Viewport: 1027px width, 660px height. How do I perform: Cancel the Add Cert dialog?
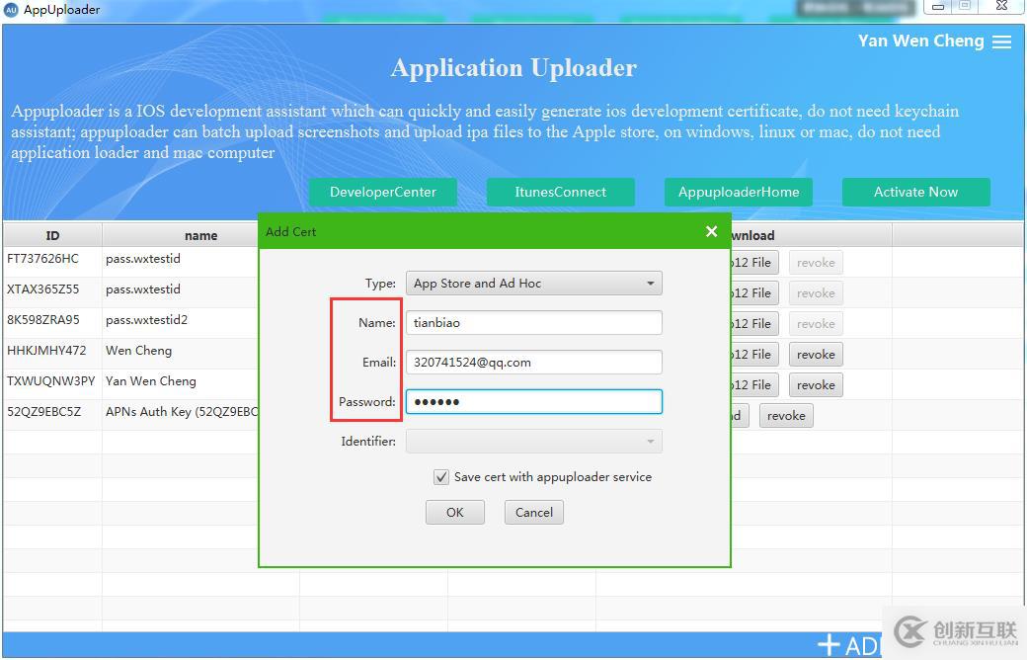tap(534, 513)
